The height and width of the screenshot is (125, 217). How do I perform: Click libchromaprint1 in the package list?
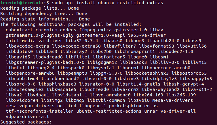pos(135,52)
